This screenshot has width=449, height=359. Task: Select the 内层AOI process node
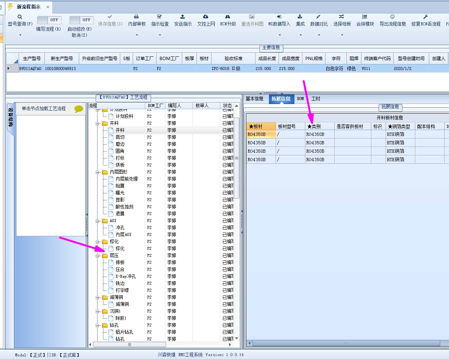click(123, 235)
